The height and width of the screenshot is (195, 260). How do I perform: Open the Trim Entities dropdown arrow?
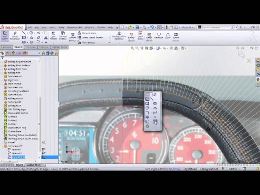pos(53,43)
